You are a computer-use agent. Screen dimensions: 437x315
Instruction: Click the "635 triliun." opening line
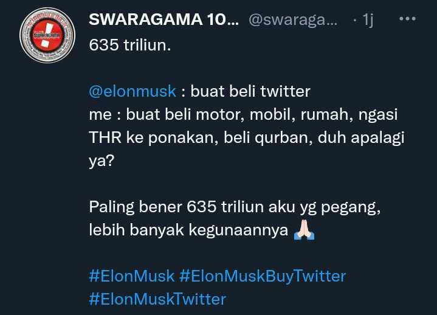point(130,45)
